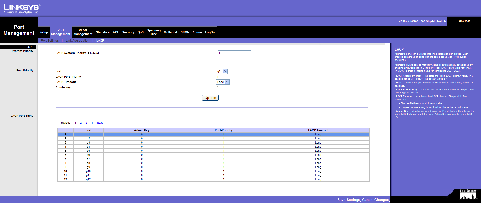Go to the QoS tab
481x203 pixels.
pos(140,32)
